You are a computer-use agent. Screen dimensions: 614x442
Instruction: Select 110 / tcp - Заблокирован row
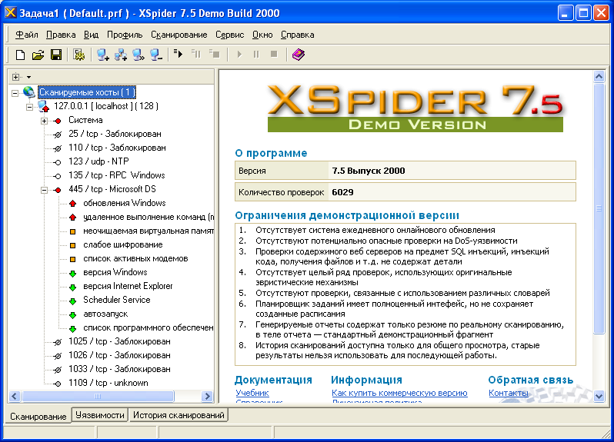point(117,148)
